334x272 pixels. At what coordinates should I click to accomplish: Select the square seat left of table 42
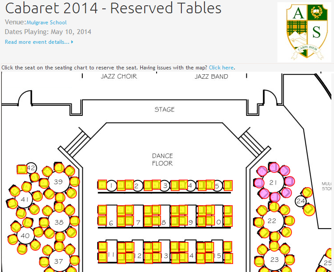click(21, 169)
